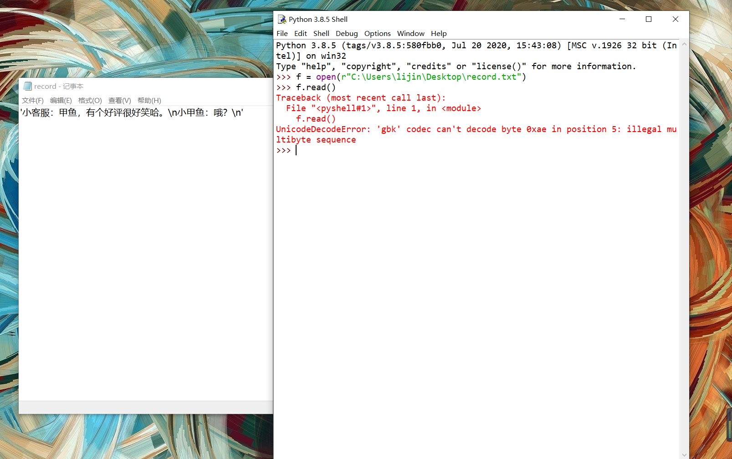Open the Help menu in Python Shell
The height and width of the screenshot is (459, 732).
point(439,33)
